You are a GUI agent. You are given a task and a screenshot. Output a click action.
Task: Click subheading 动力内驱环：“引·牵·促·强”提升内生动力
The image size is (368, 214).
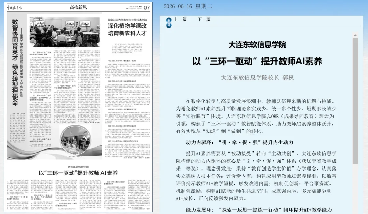coord(240,142)
